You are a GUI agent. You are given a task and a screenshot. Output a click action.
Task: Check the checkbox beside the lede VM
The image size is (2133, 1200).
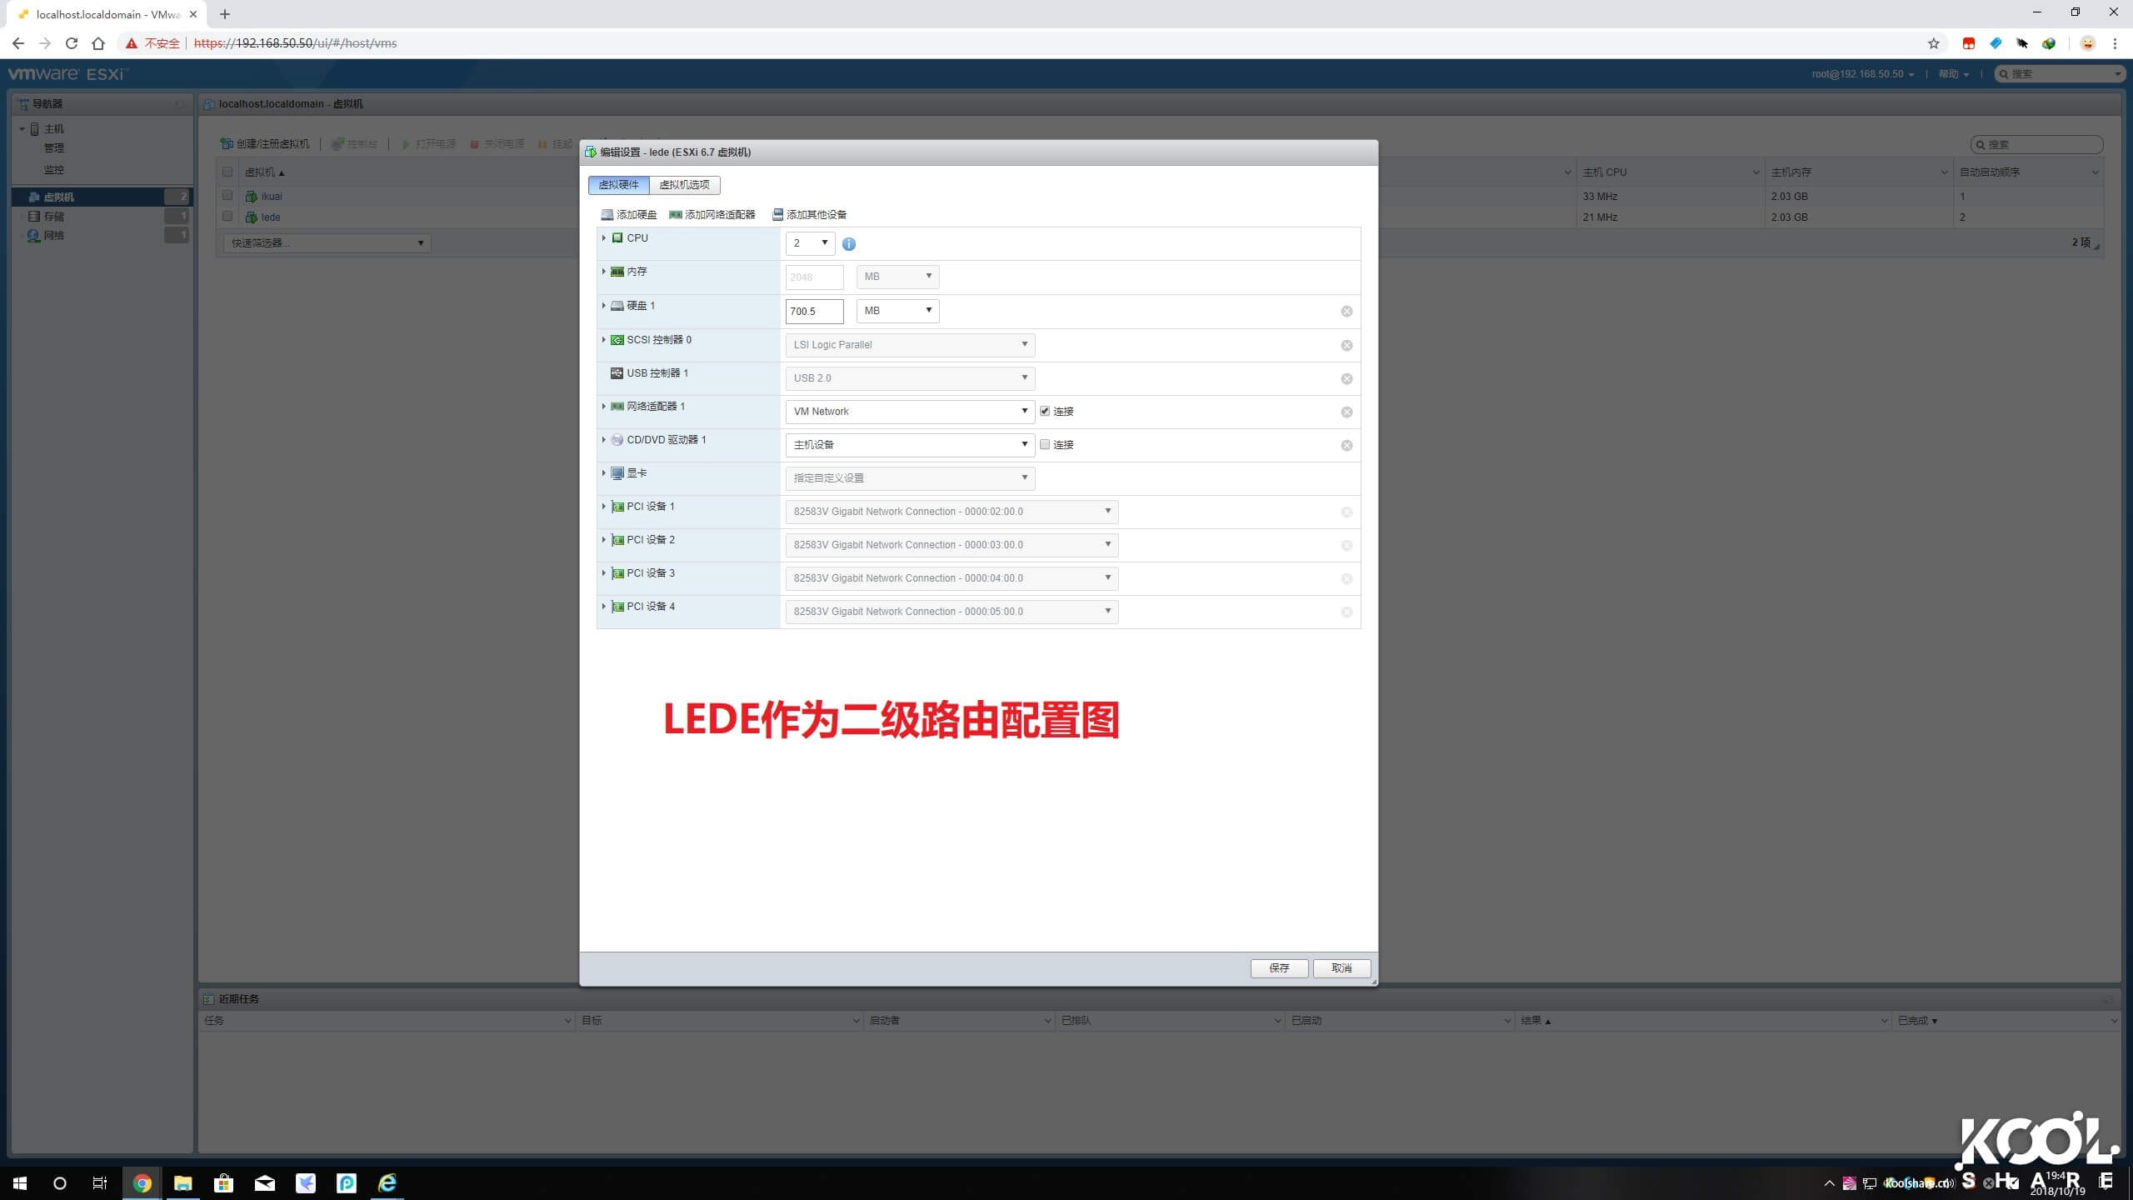coord(228,217)
